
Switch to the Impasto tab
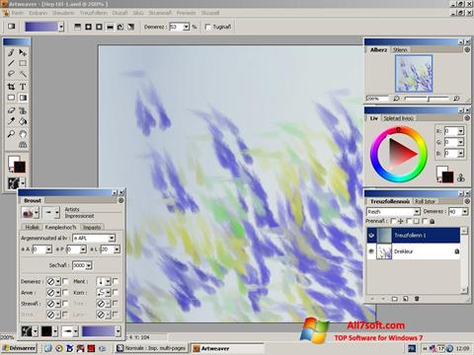click(x=92, y=227)
